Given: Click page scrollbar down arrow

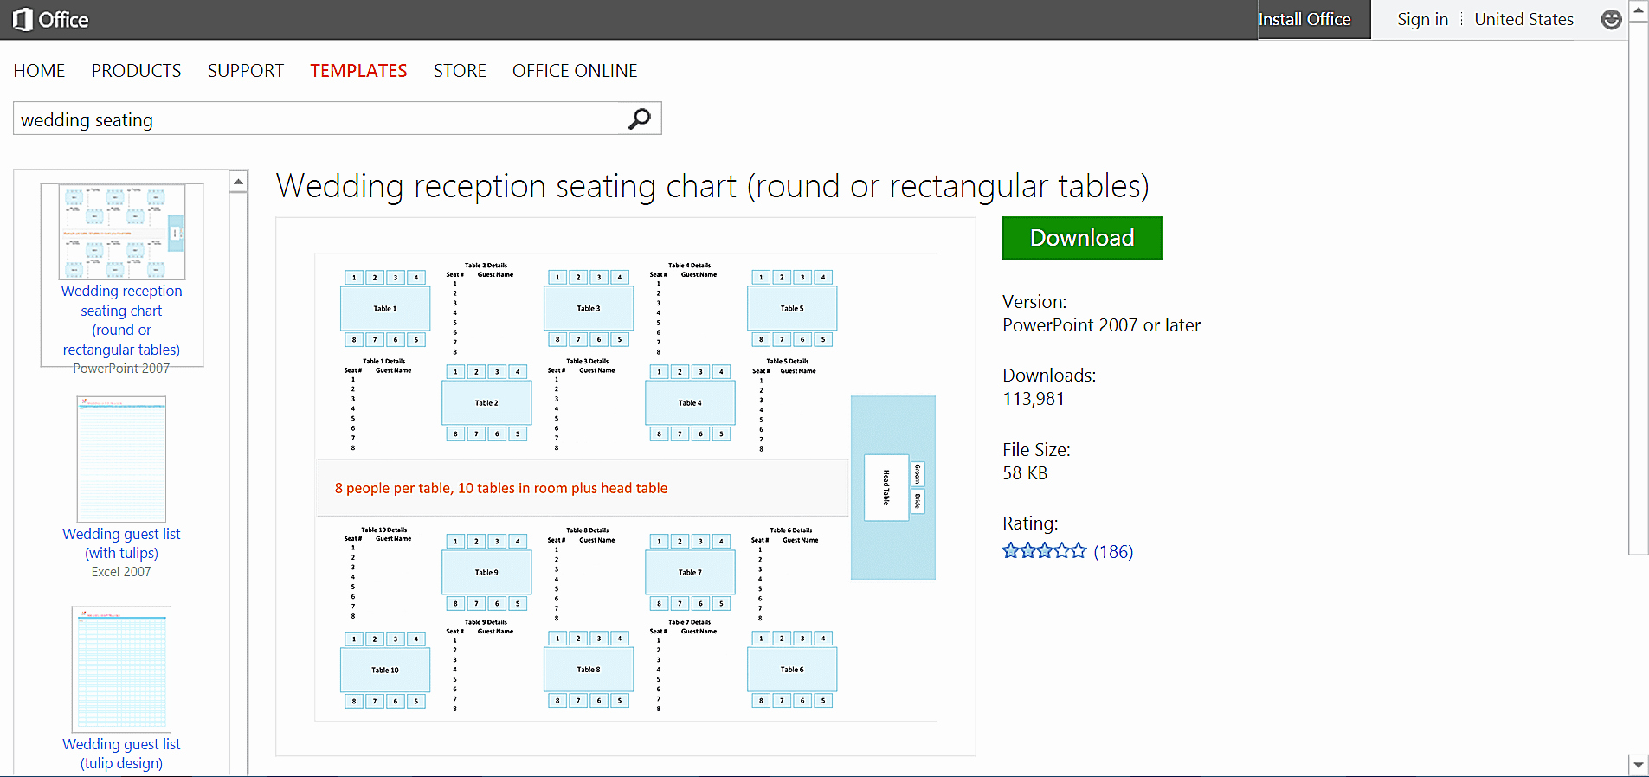Looking at the screenshot, I should [1639, 765].
